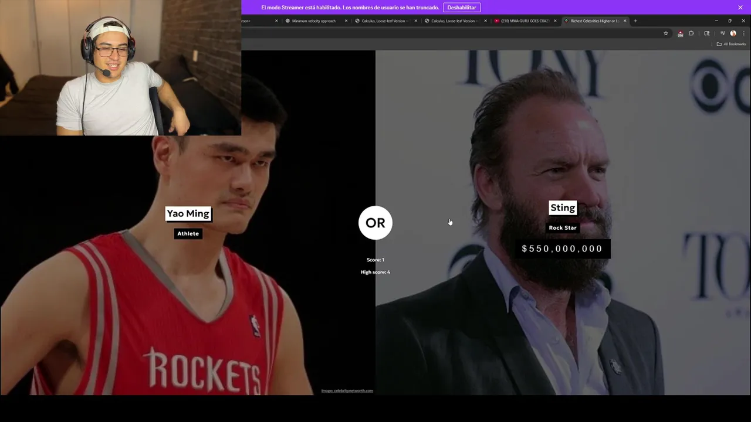
Task: Open a new tab with the plus button
Action: 635,21
